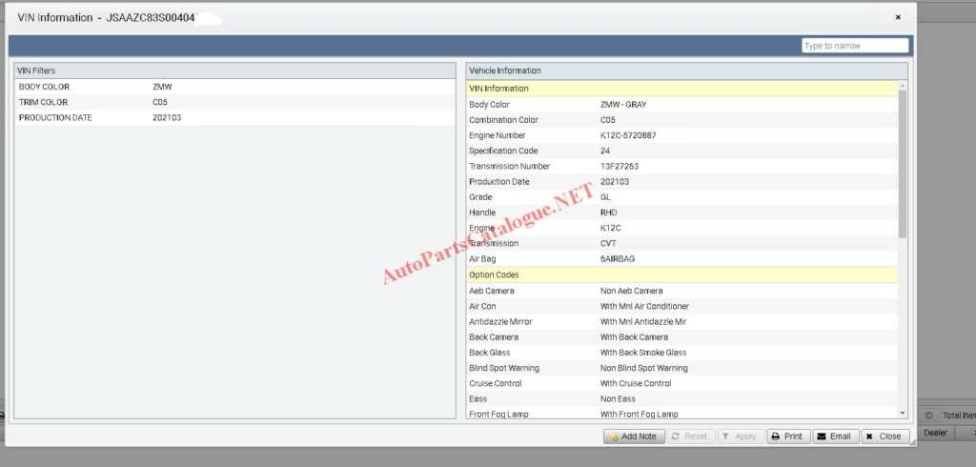Click scroll down arrow in vehicle list
976x467 pixels.
tap(903, 413)
